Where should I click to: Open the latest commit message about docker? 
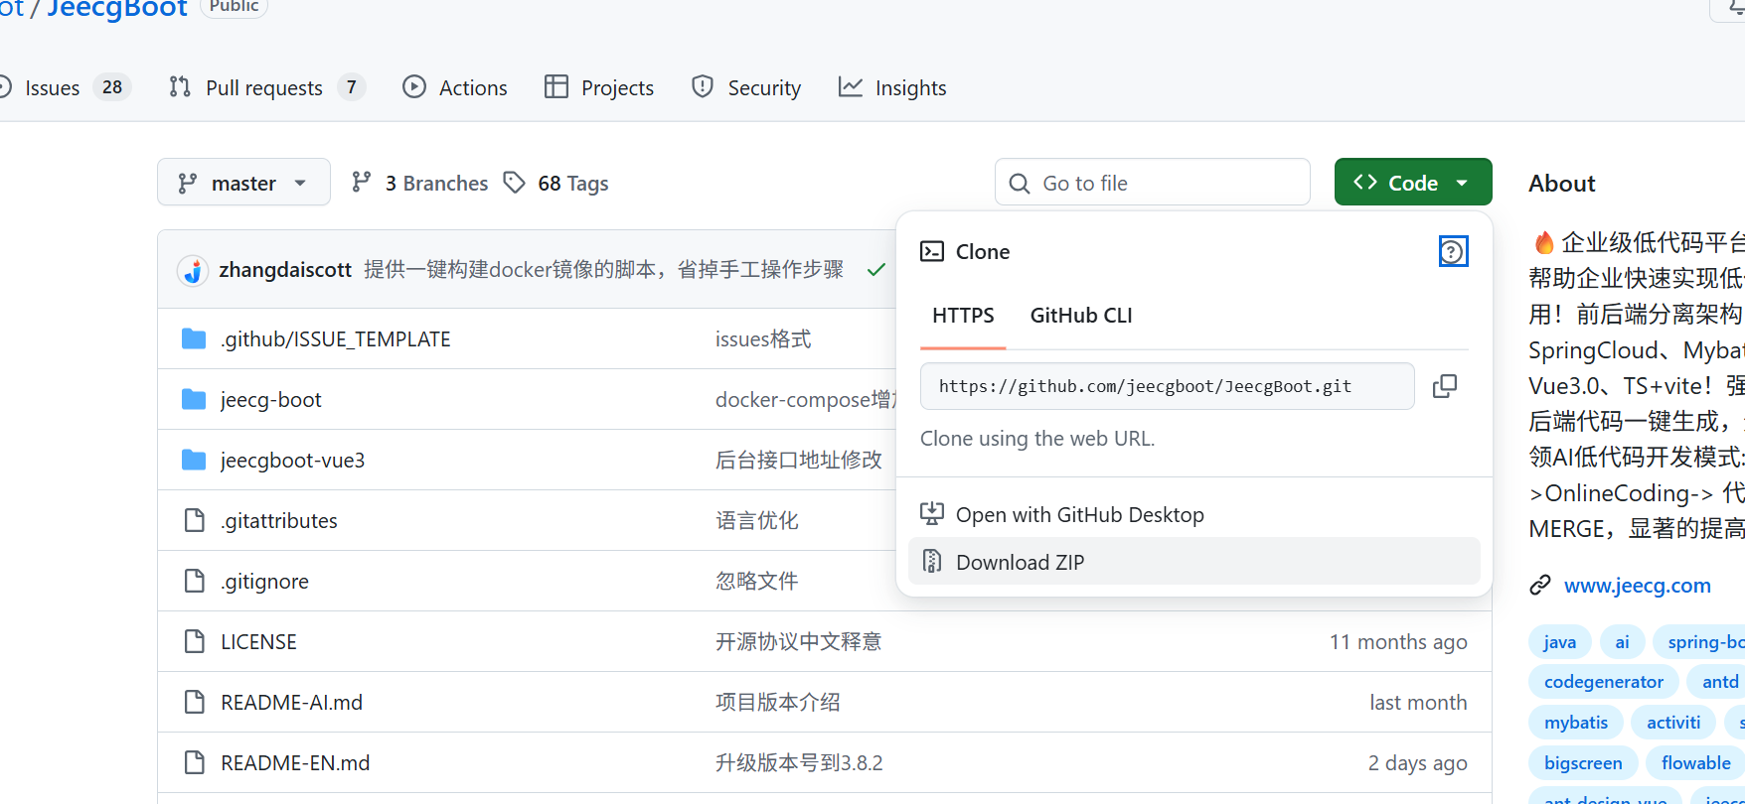tap(604, 270)
